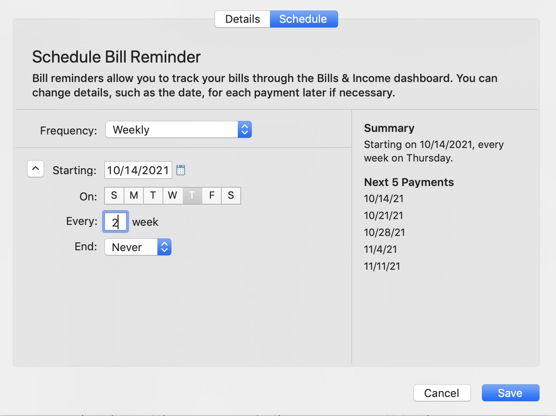Toggle Tuesday in the On day selector
The height and width of the screenshot is (416, 556).
[153, 195]
